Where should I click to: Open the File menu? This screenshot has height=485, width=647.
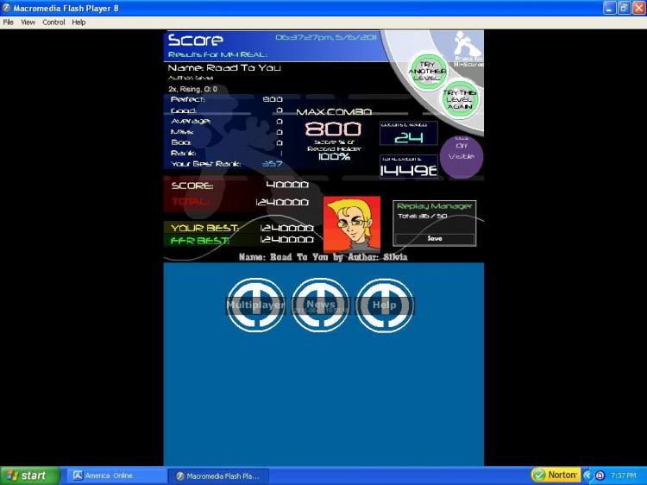pyautogui.click(x=9, y=22)
